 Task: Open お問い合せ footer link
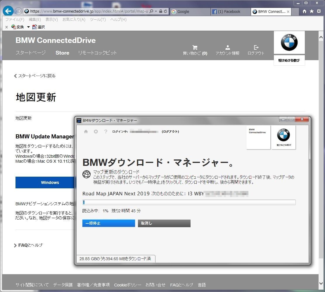(x=155, y=285)
